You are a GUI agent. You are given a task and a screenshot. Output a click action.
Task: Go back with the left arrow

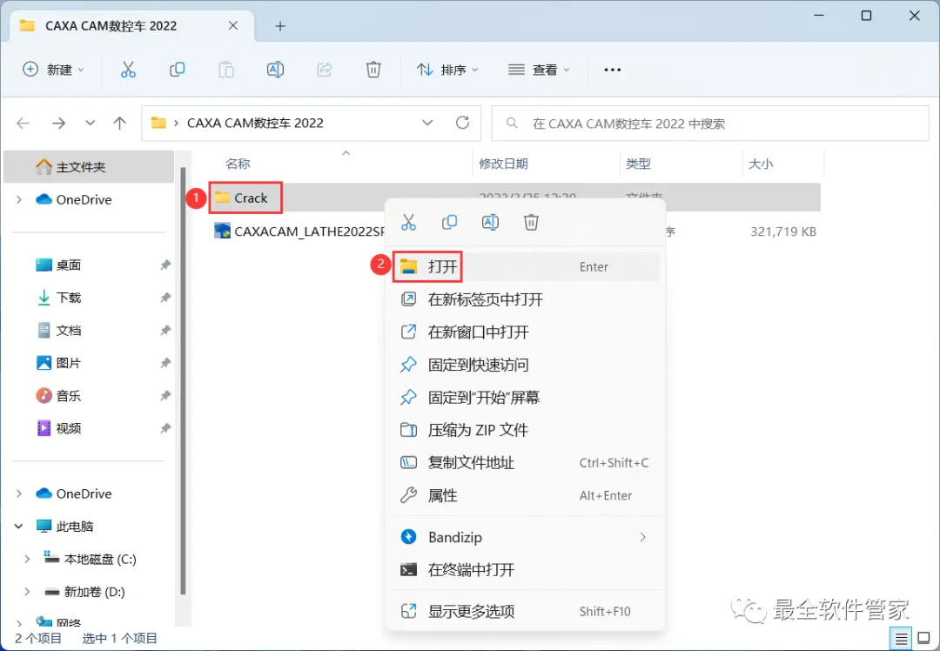pos(23,123)
